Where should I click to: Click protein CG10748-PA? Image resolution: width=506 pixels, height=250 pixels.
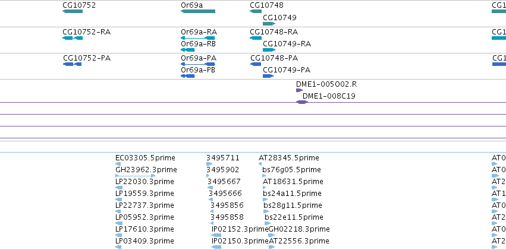[x=256, y=64]
